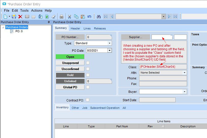207x138 pixels.
Task: Toggle the Hold checkbox
Action: pyautogui.click(x=88, y=75)
